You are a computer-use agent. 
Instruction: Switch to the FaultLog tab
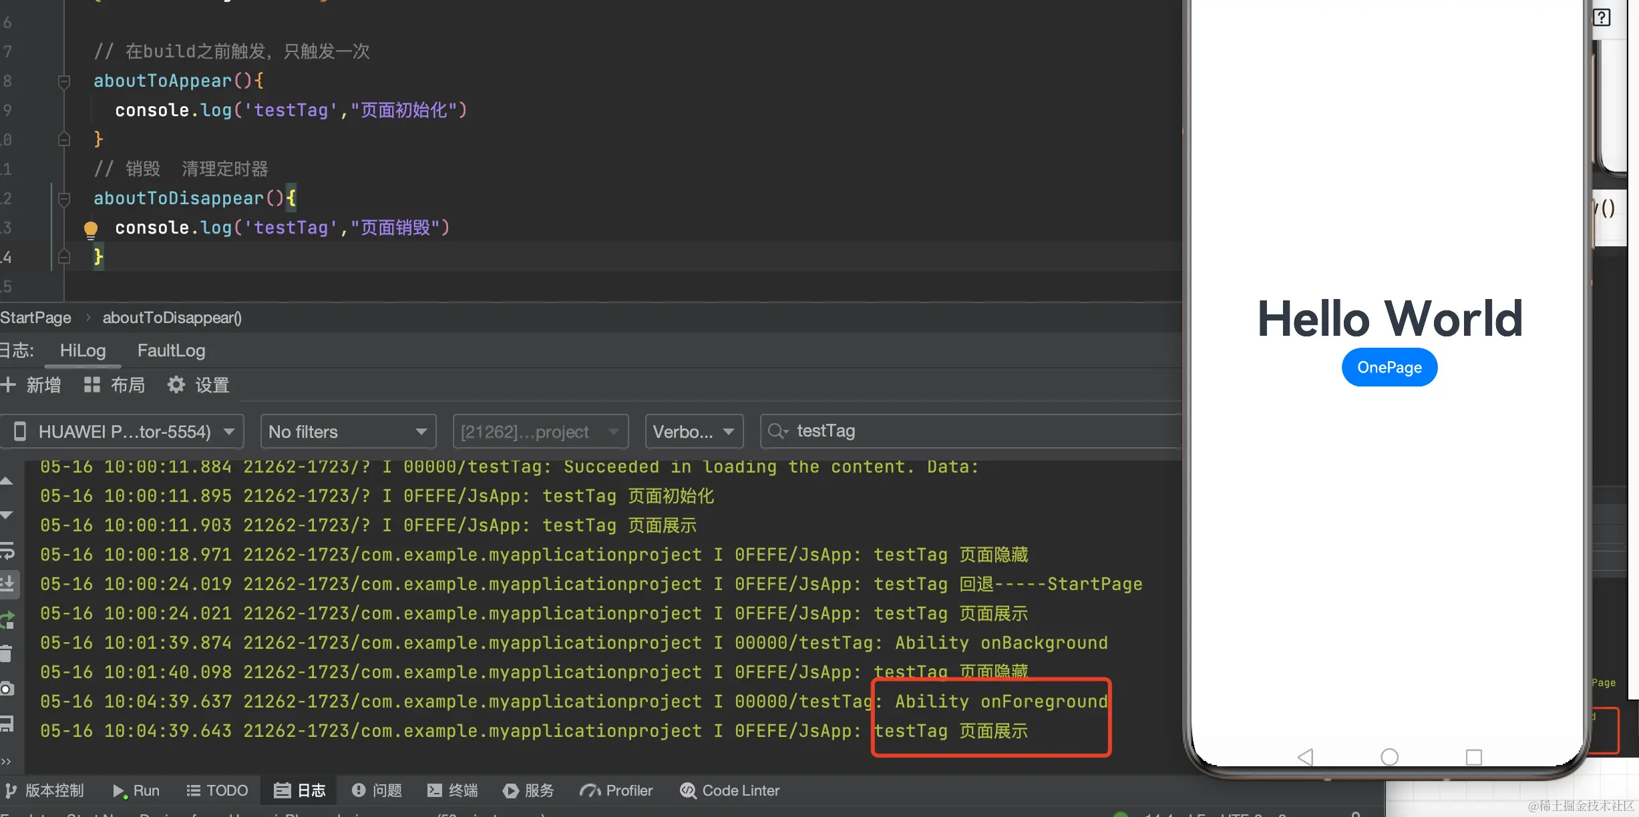click(x=171, y=351)
